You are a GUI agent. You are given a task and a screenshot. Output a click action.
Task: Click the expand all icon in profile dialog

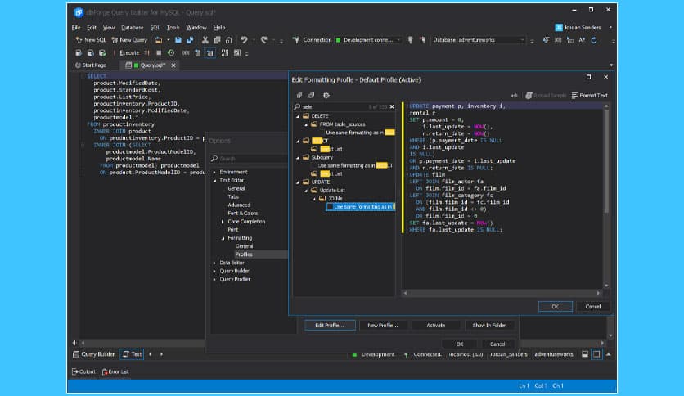click(299, 95)
